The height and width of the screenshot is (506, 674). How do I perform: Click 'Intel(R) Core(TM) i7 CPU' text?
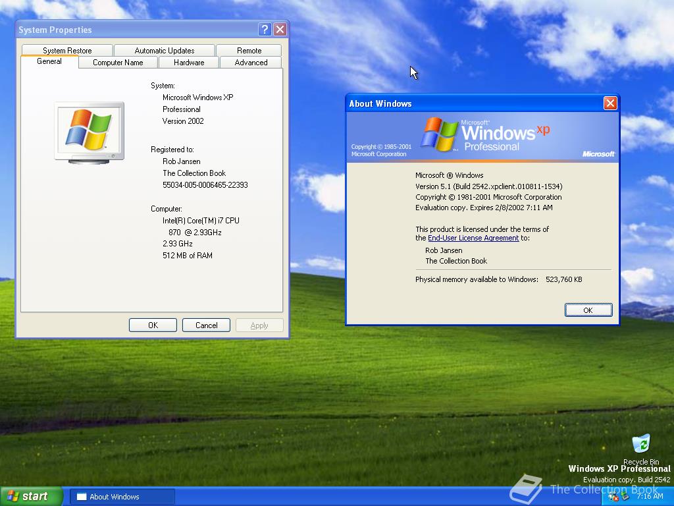click(201, 221)
